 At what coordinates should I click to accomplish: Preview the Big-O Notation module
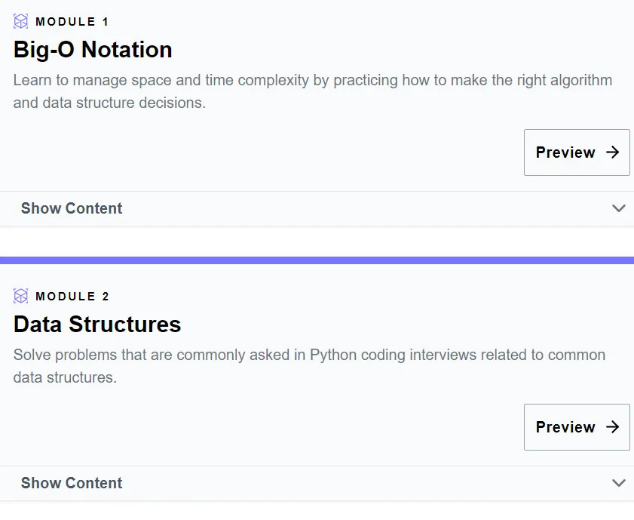pyautogui.click(x=577, y=152)
